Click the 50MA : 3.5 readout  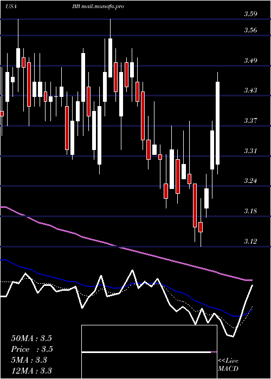coord(31,338)
